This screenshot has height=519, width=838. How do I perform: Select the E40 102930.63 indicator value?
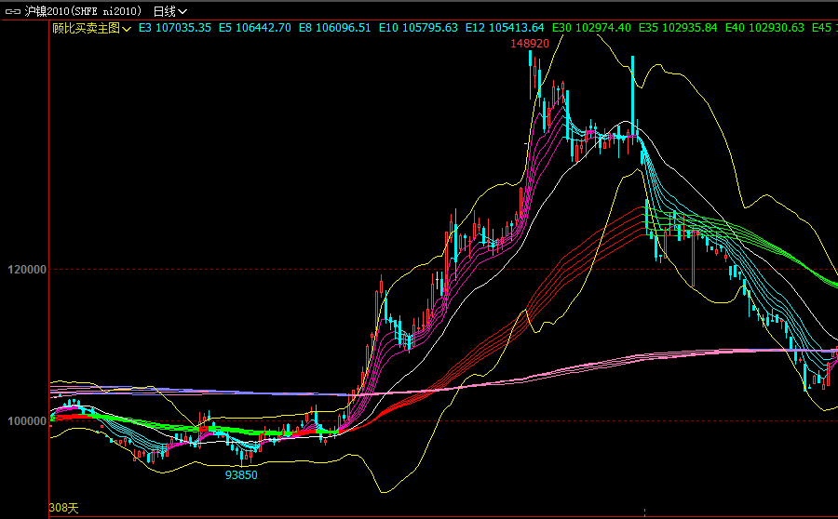(764, 28)
